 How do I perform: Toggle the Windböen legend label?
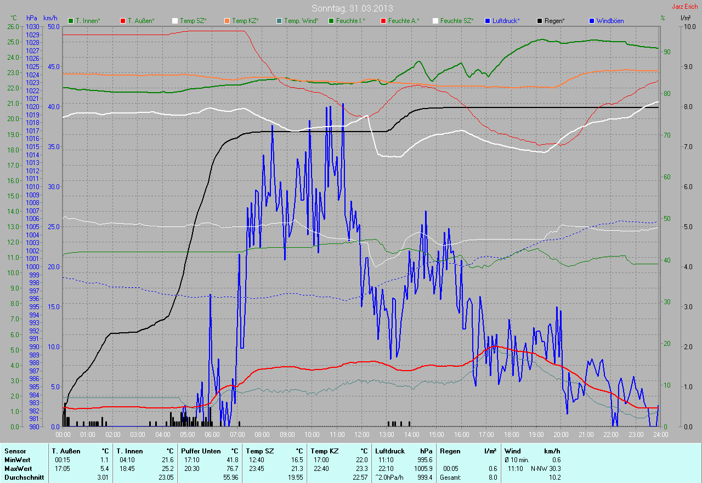point(610,21)
